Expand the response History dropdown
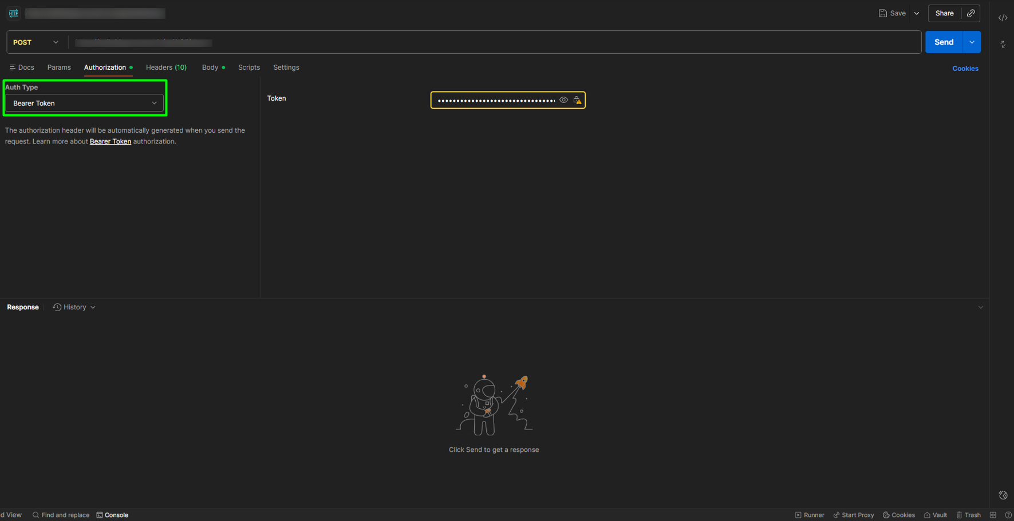Viewport: 1014px width, 521px height. coord(74,307)
